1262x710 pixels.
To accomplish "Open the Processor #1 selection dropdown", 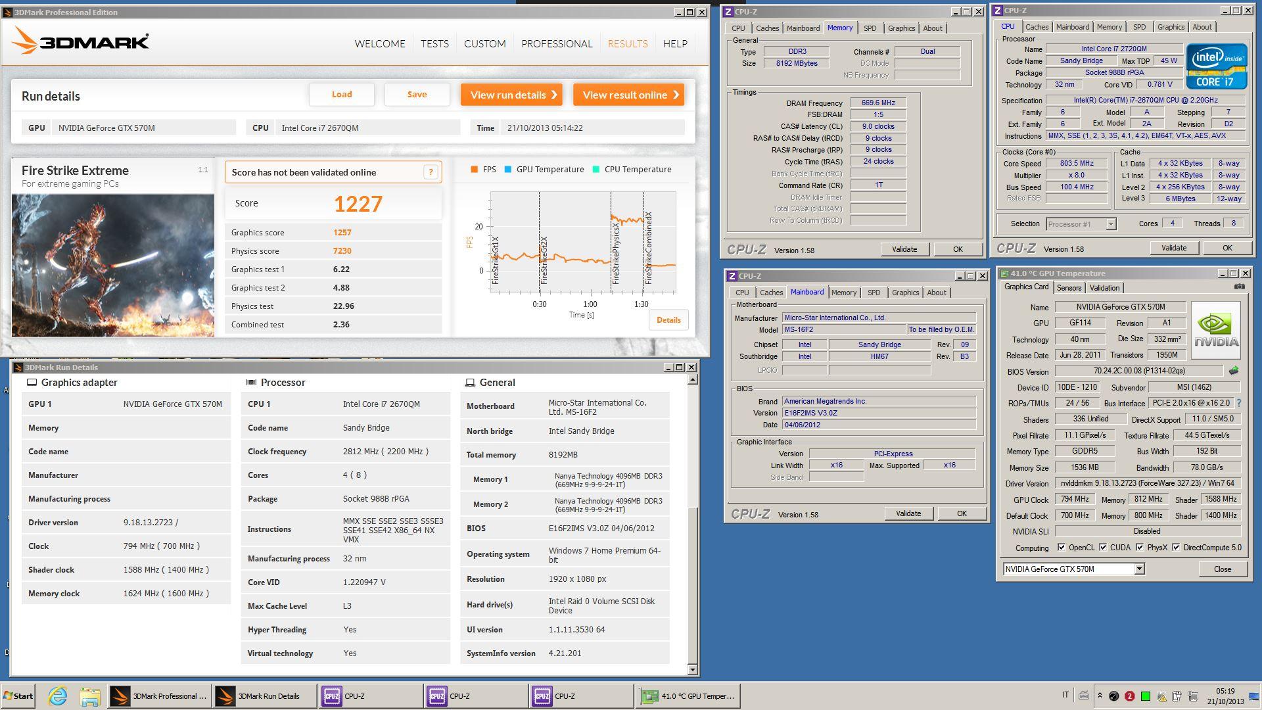I will [1111, 224].
